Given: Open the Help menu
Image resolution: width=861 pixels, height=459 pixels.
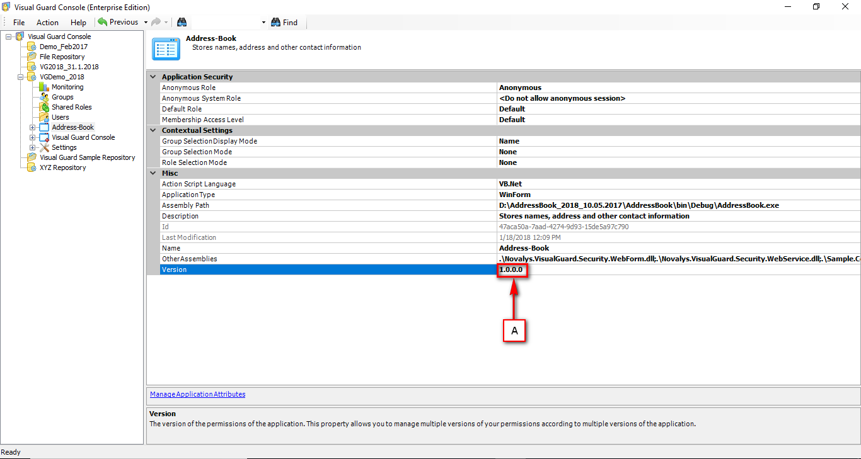Looking at the screenshot, I should (x=78, y=22).
